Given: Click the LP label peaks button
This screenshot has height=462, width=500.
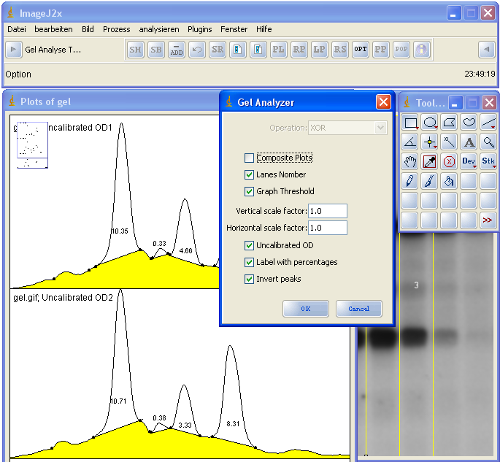Looking at the screenshot, I should (x=319, y=50).
